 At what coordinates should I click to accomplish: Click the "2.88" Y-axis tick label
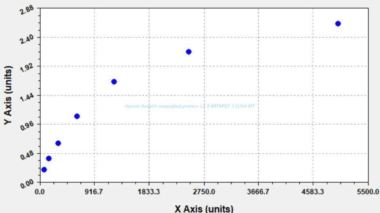click(x=27, y=10)
